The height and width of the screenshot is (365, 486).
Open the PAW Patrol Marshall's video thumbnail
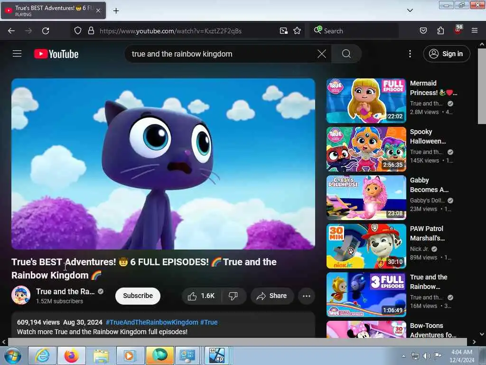[x=366, y=246]
